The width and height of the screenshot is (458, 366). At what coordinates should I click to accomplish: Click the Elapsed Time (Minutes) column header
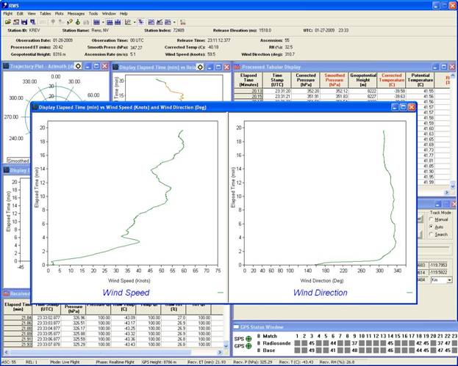(248, 80)
